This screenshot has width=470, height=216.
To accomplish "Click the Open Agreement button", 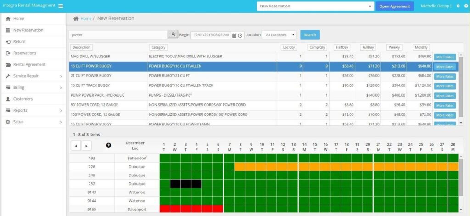I will [394, 6].
